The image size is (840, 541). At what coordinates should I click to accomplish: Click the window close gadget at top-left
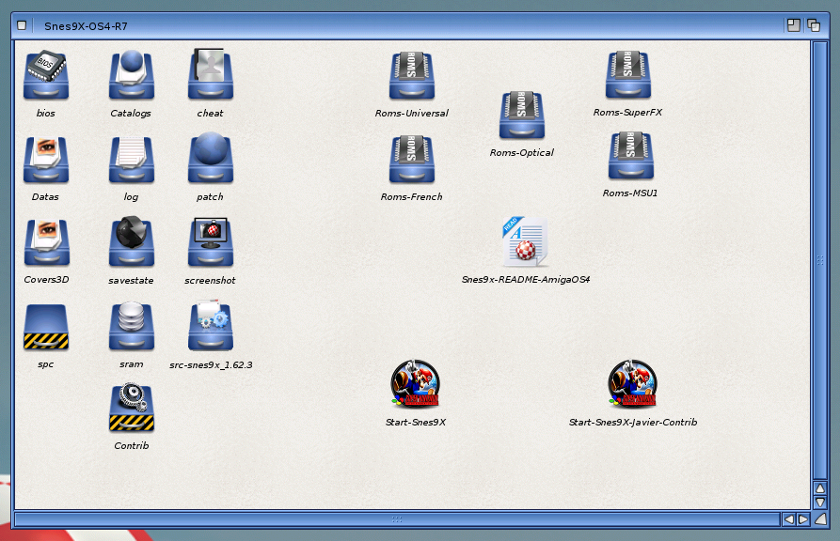tap(22, 25)
